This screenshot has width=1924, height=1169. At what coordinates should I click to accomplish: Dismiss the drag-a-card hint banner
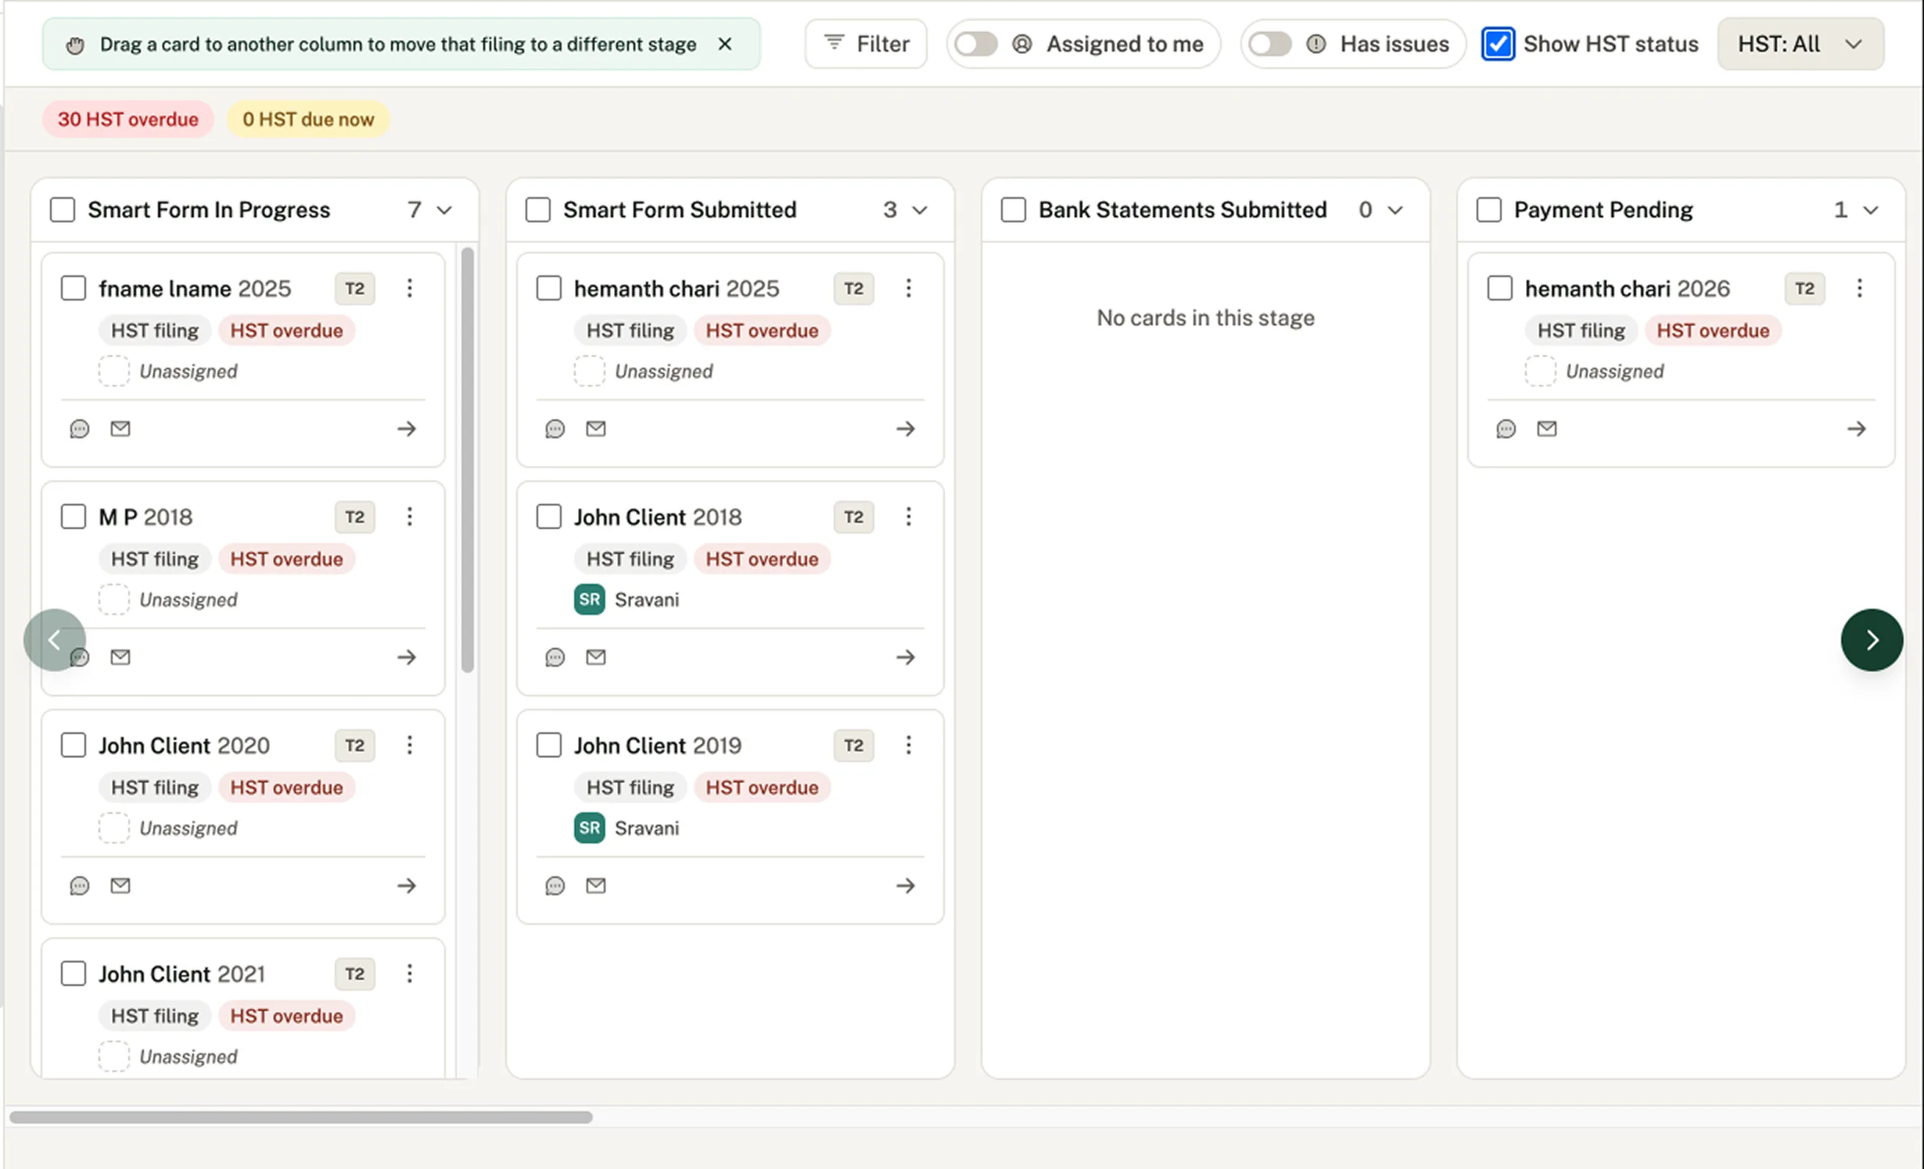[x=725, y=44]
